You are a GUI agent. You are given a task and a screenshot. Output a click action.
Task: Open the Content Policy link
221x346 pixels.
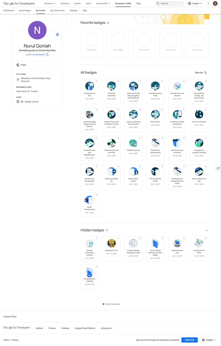(x=10, y=317)
